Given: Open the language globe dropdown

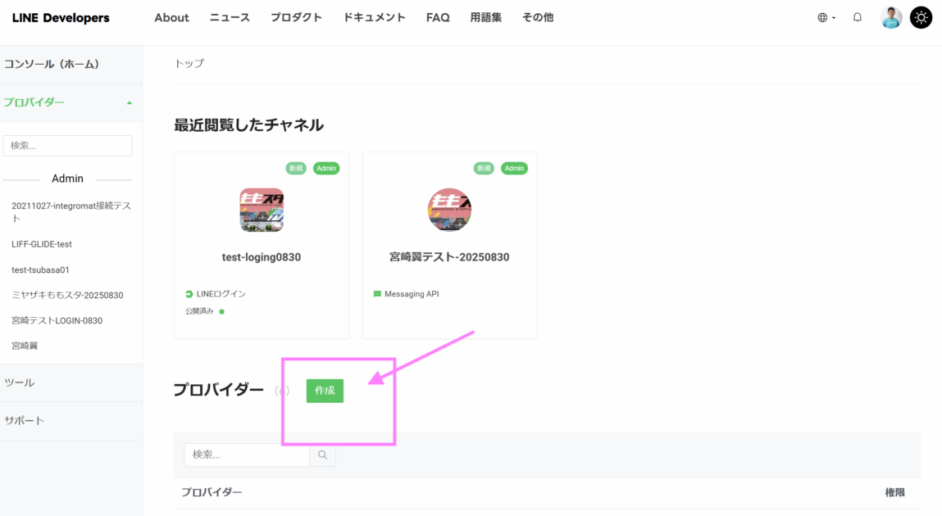Looking at the screenshot, I should pyautogui.click(x=826, y=18).
